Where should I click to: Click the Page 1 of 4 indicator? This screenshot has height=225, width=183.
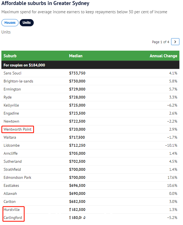click(x=161, y=42)
